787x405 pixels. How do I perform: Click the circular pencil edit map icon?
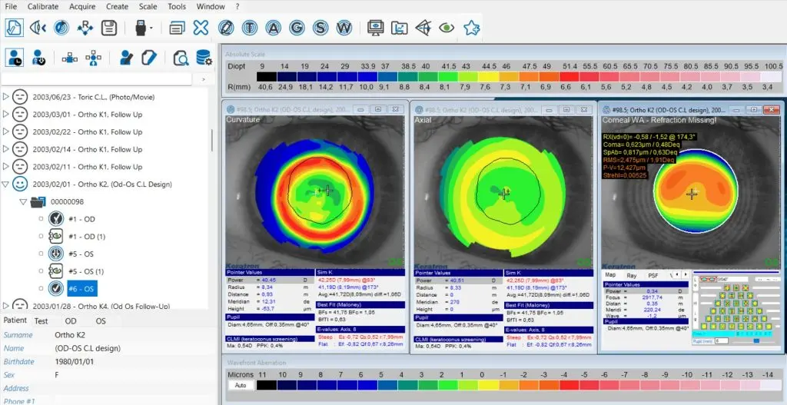click(x=226, y=28)
